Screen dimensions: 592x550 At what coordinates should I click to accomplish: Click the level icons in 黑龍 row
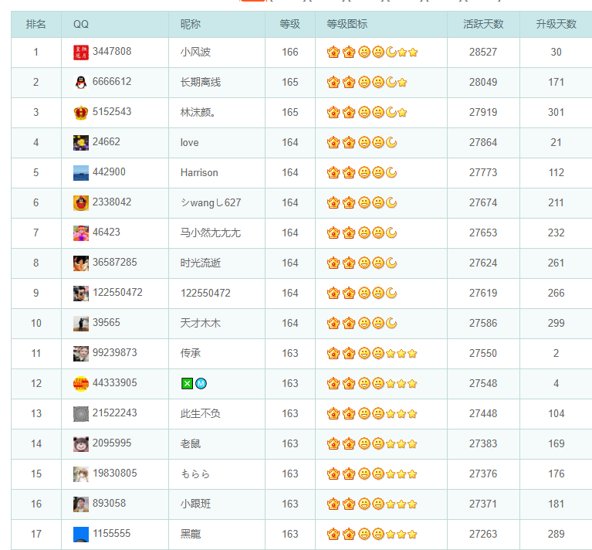pos(372,534)
